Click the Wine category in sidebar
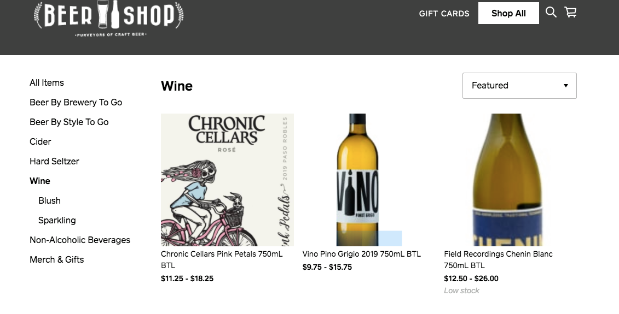Viewport: 619px width, 314px height. pyautogui.click(x=40, y=181)
